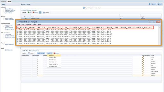The height and width of the screenshot is (92, 164).
Task: Open View dropdown in Import Format Summary
Action: 24,13
